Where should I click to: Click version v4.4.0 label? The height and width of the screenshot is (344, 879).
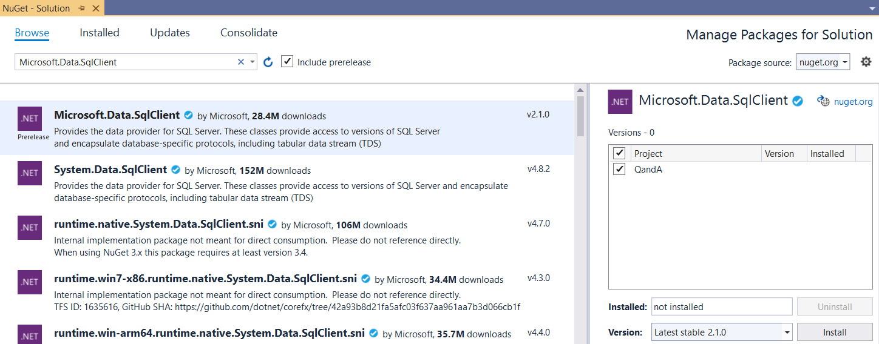pyautogui.click(x=538, y=332)
